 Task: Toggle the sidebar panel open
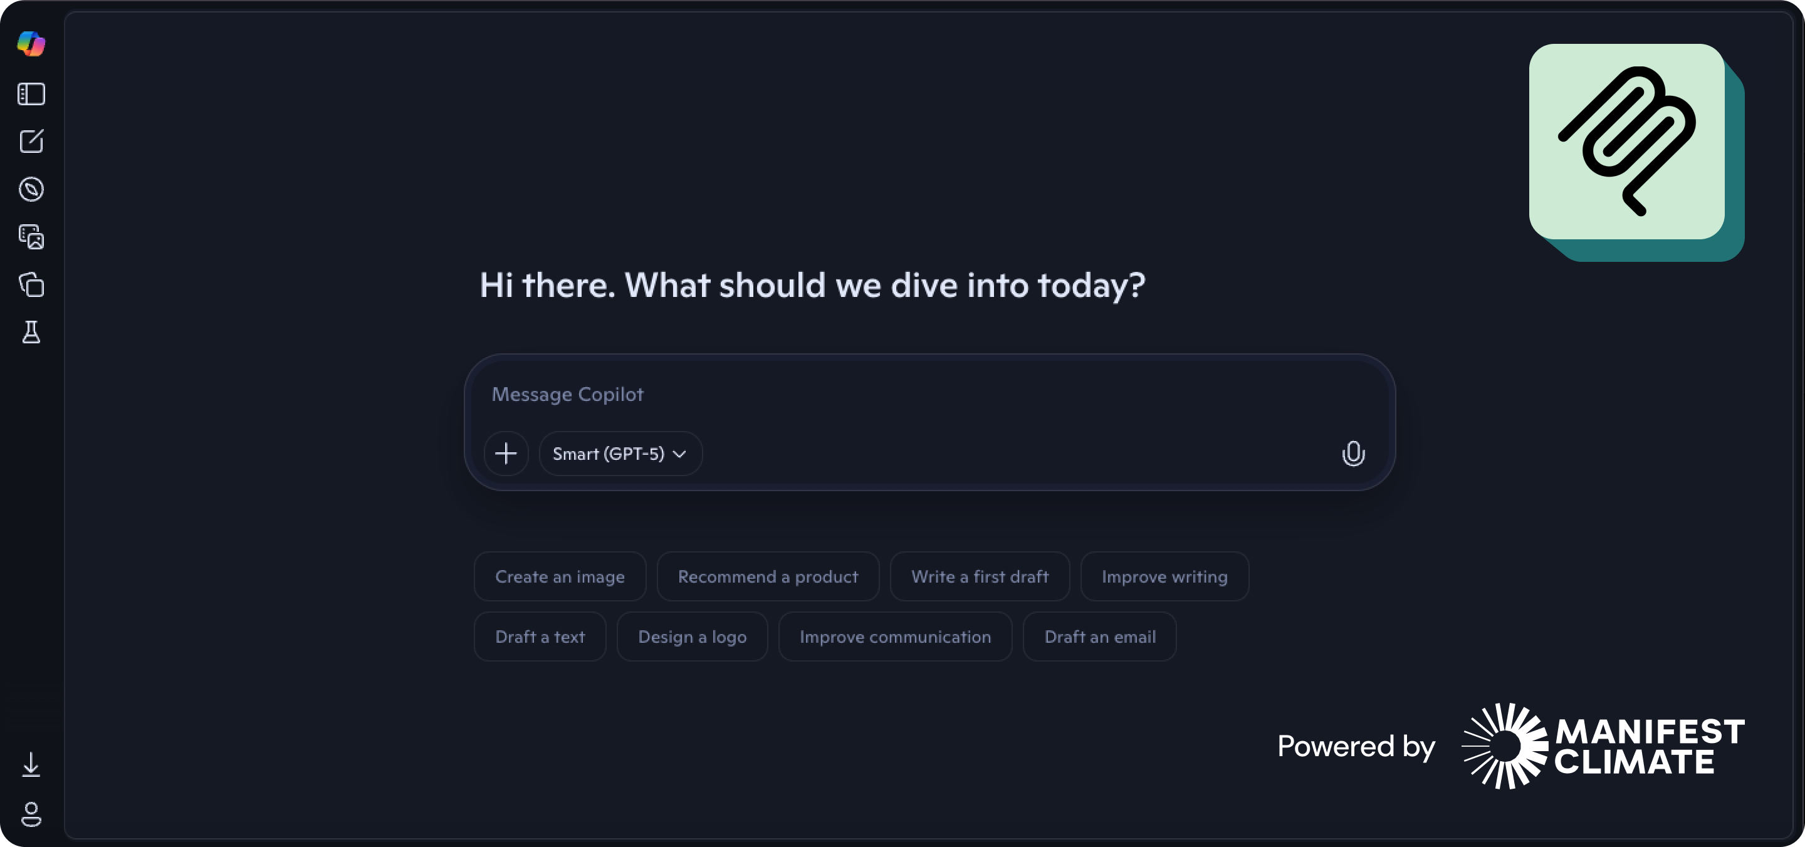click(30, 95)
